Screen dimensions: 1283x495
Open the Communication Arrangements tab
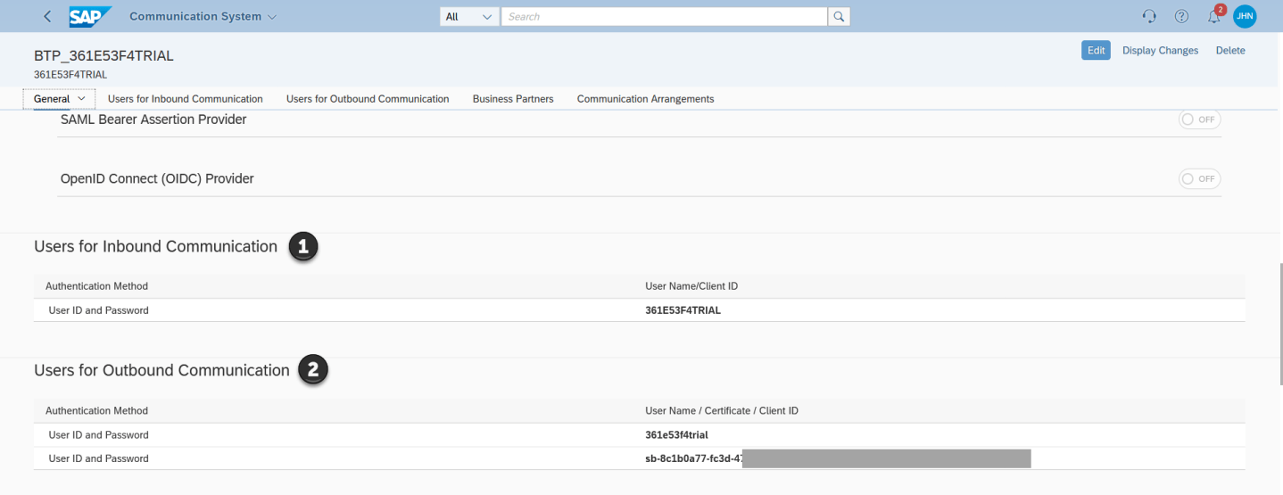click(x=645, y=99)
